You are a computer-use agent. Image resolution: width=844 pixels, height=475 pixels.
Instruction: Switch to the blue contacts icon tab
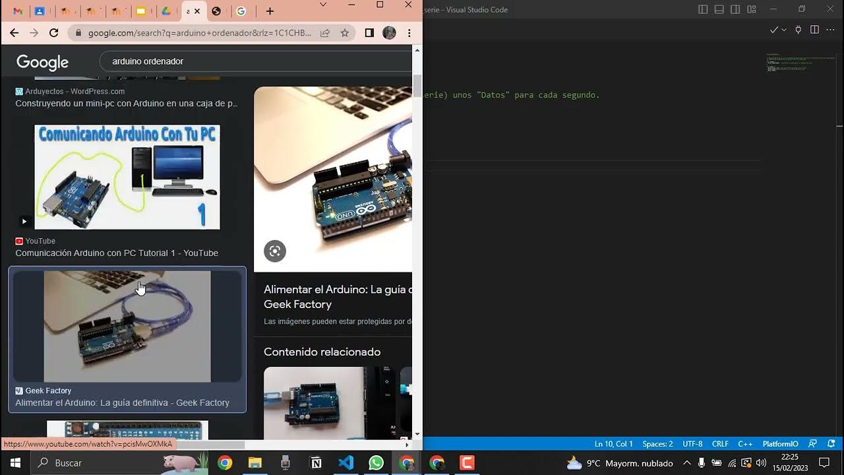[x=39, y=11]
